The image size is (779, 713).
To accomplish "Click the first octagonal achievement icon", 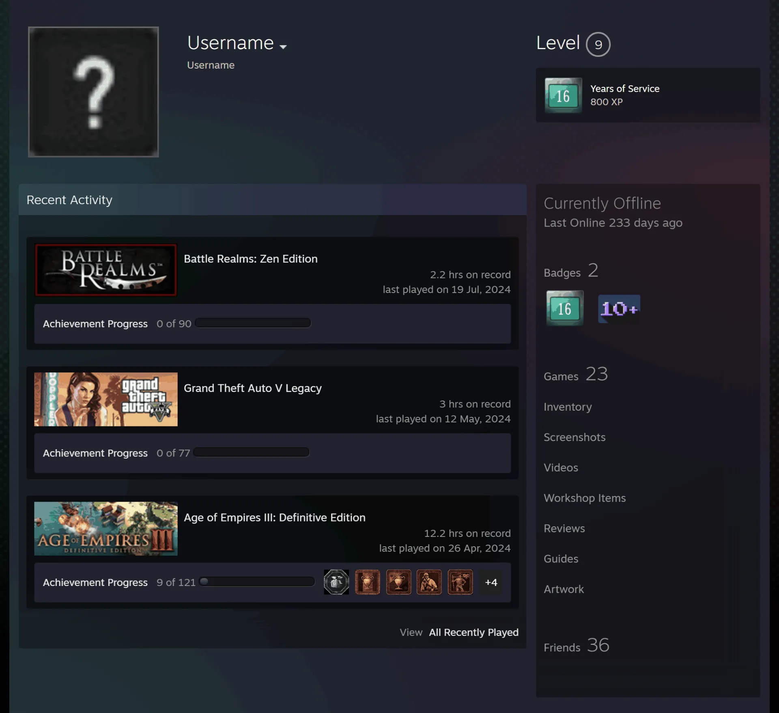I will pos(336,582).
